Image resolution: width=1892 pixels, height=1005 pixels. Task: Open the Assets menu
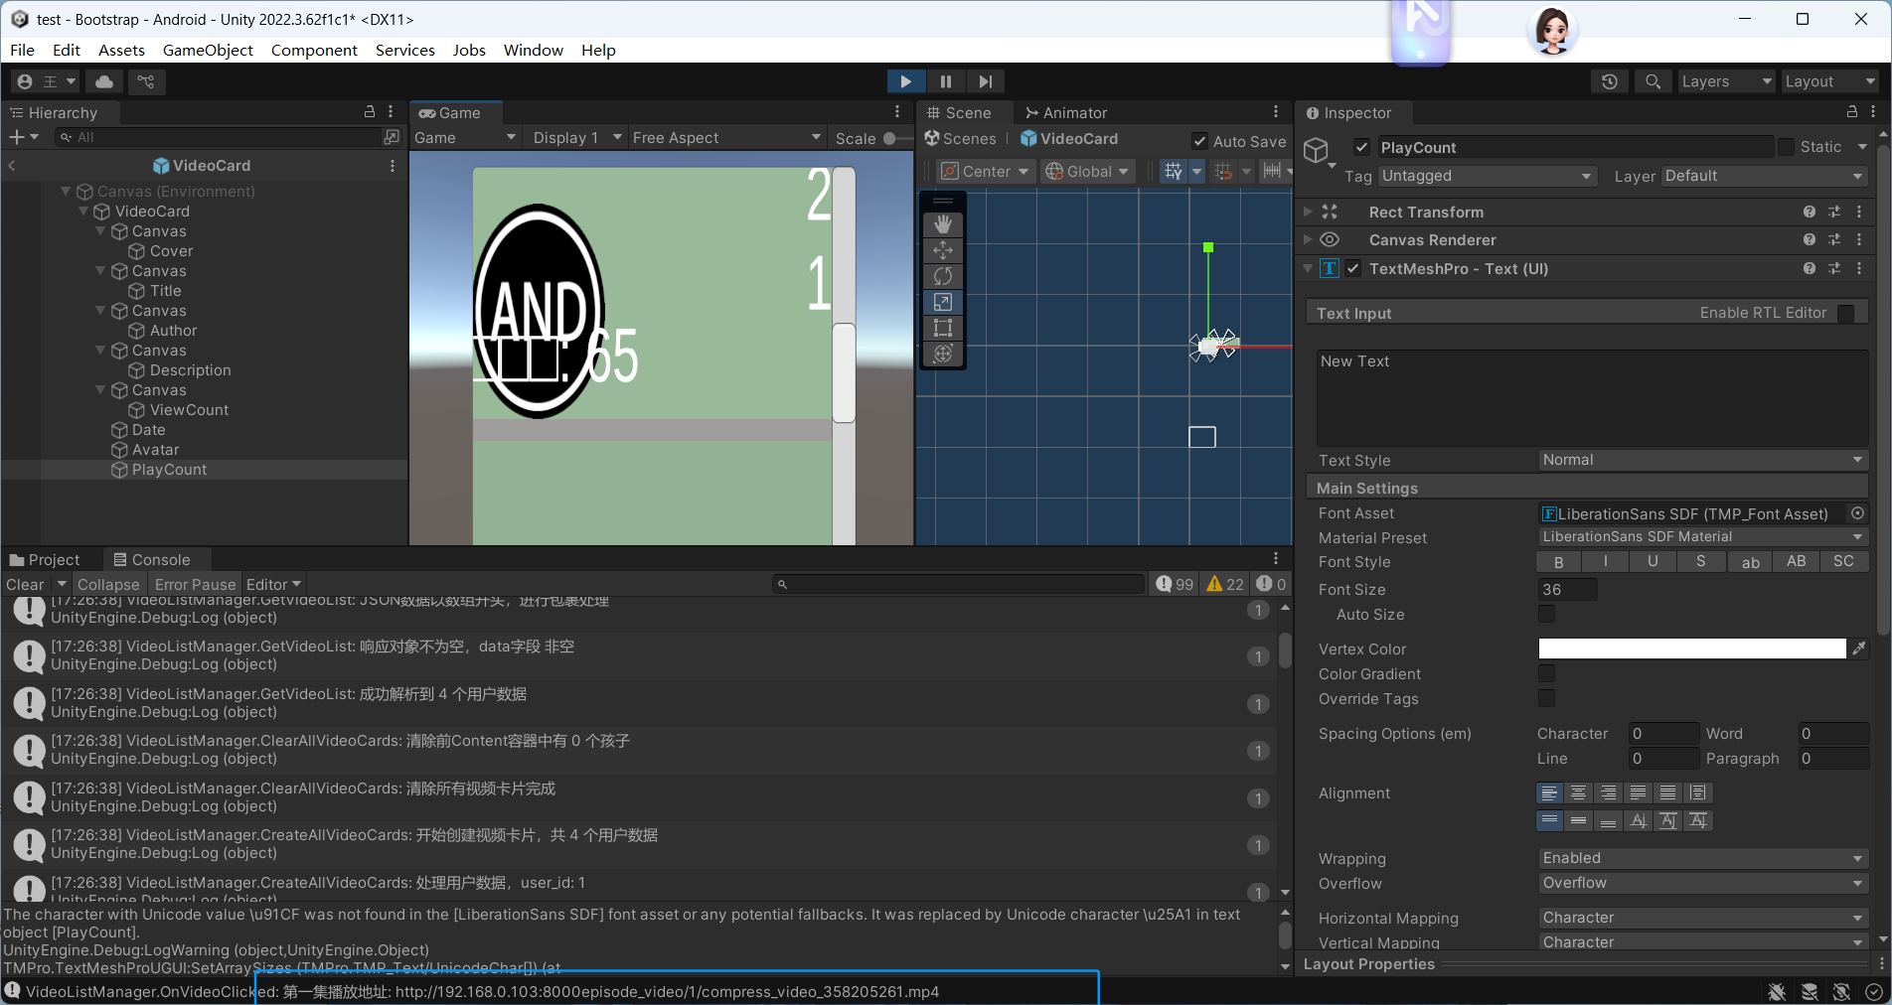point(121,50)
